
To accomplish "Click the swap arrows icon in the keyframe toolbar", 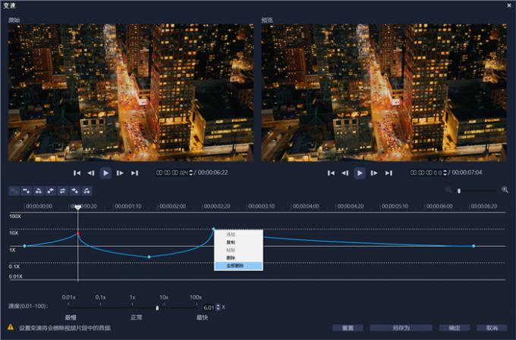I will coord(62,191).
